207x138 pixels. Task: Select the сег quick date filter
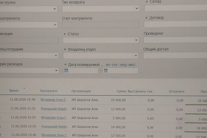tap(115, 65)
